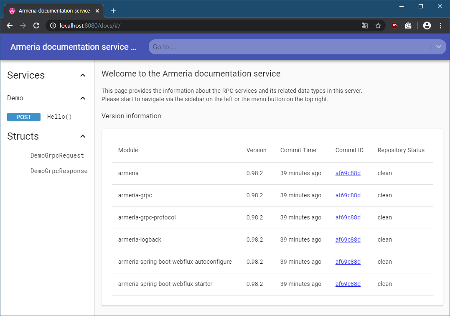Open commit af69c88d link in armeria row

coord(348,173)
